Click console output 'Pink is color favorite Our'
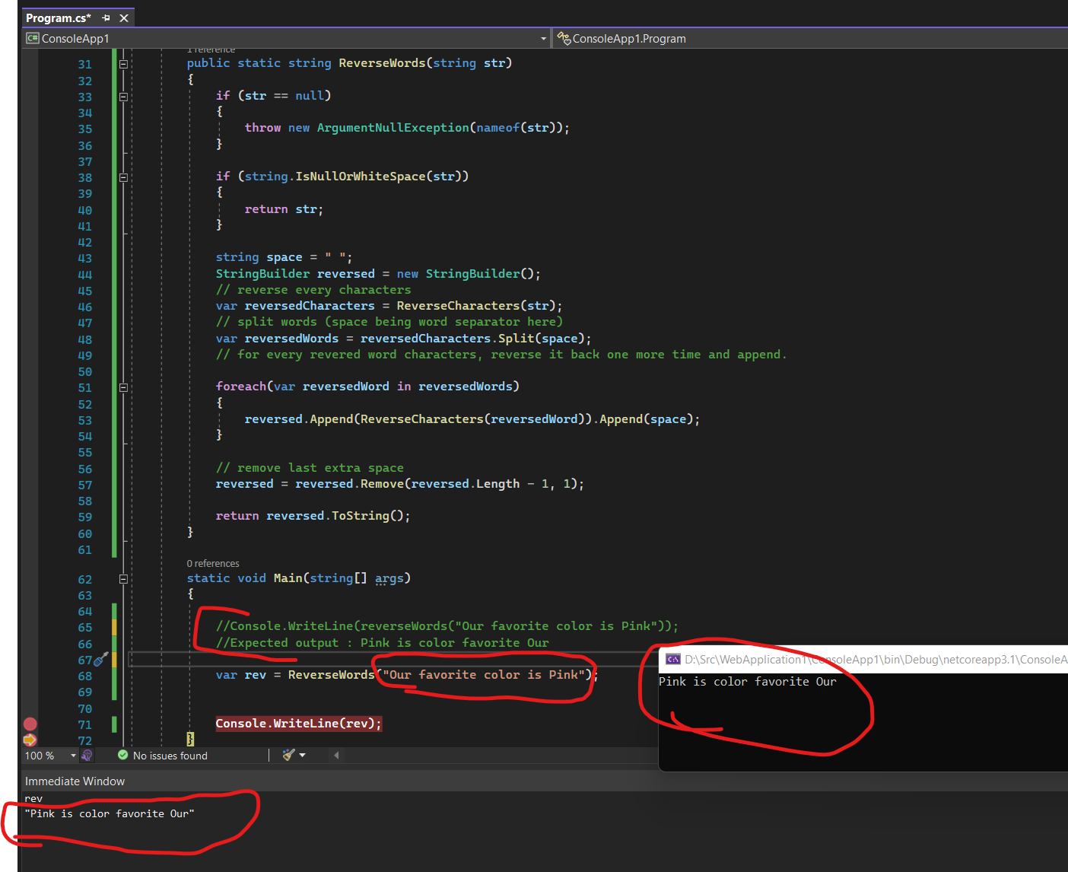The width and height of the screenshot is (1068, 872). click(747, 682)
